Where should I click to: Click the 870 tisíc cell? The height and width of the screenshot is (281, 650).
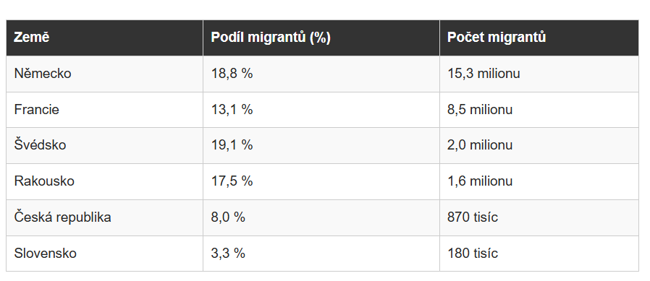point(539,217)
